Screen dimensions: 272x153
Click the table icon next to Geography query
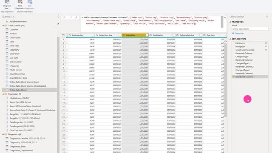pyautogui.click(x=7, y=50)
